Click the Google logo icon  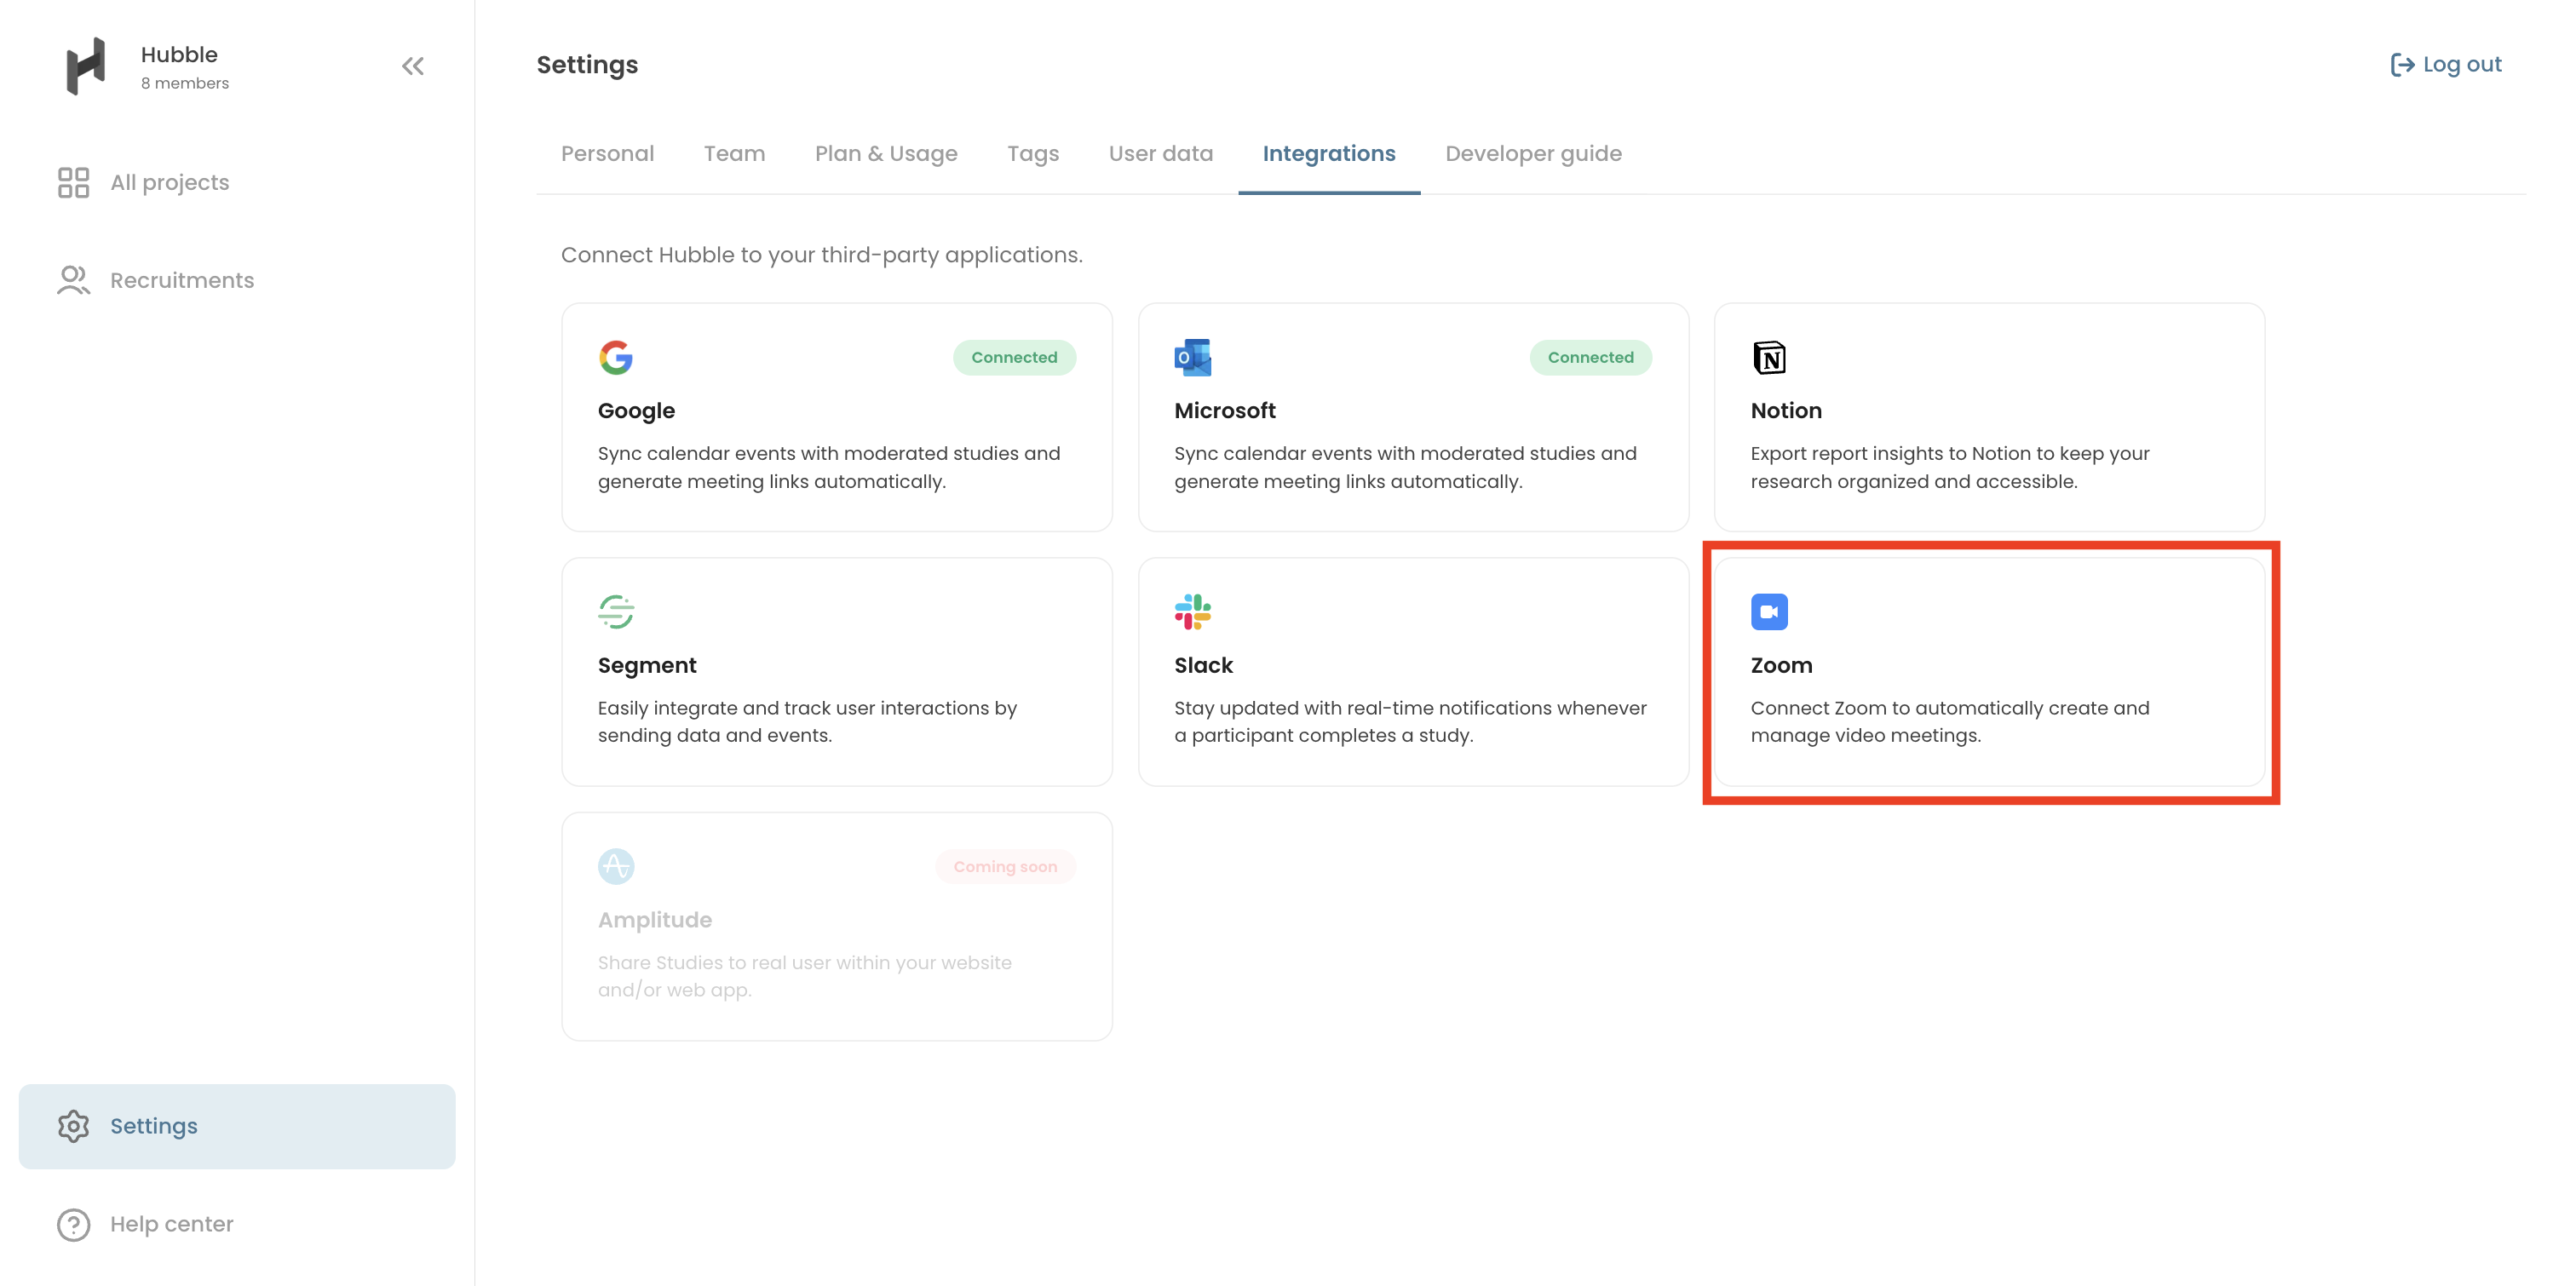[616, 357]
